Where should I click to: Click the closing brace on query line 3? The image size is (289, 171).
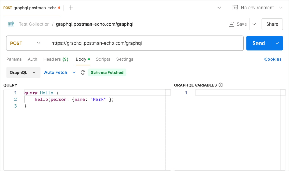25,106
